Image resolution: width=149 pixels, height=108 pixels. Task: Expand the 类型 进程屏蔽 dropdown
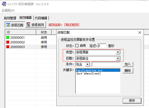pyautogui.click(x=118, y=52)
